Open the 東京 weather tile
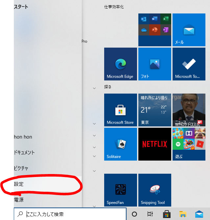Screen dimensions: 210x220 [155, 110]
